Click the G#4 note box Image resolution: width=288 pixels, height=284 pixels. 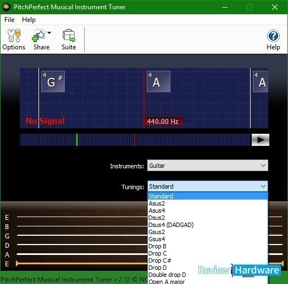point(53,81)
